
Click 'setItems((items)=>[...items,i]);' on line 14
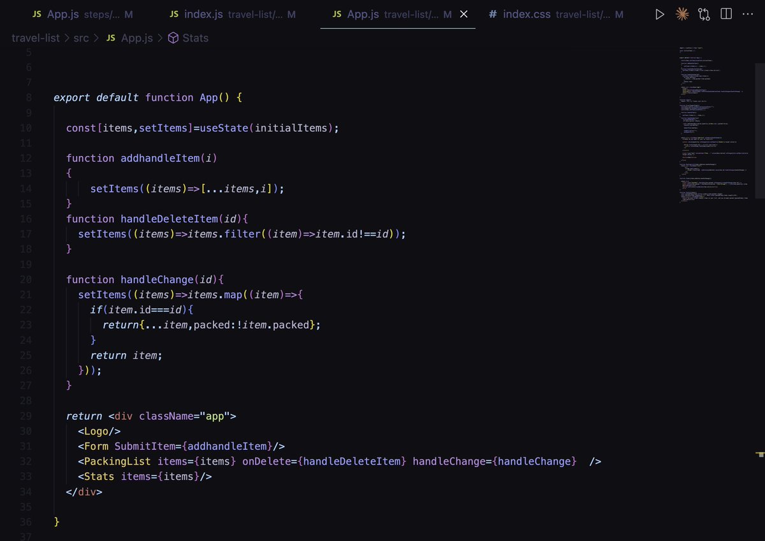pyautogui.click(x=187, y=189)
